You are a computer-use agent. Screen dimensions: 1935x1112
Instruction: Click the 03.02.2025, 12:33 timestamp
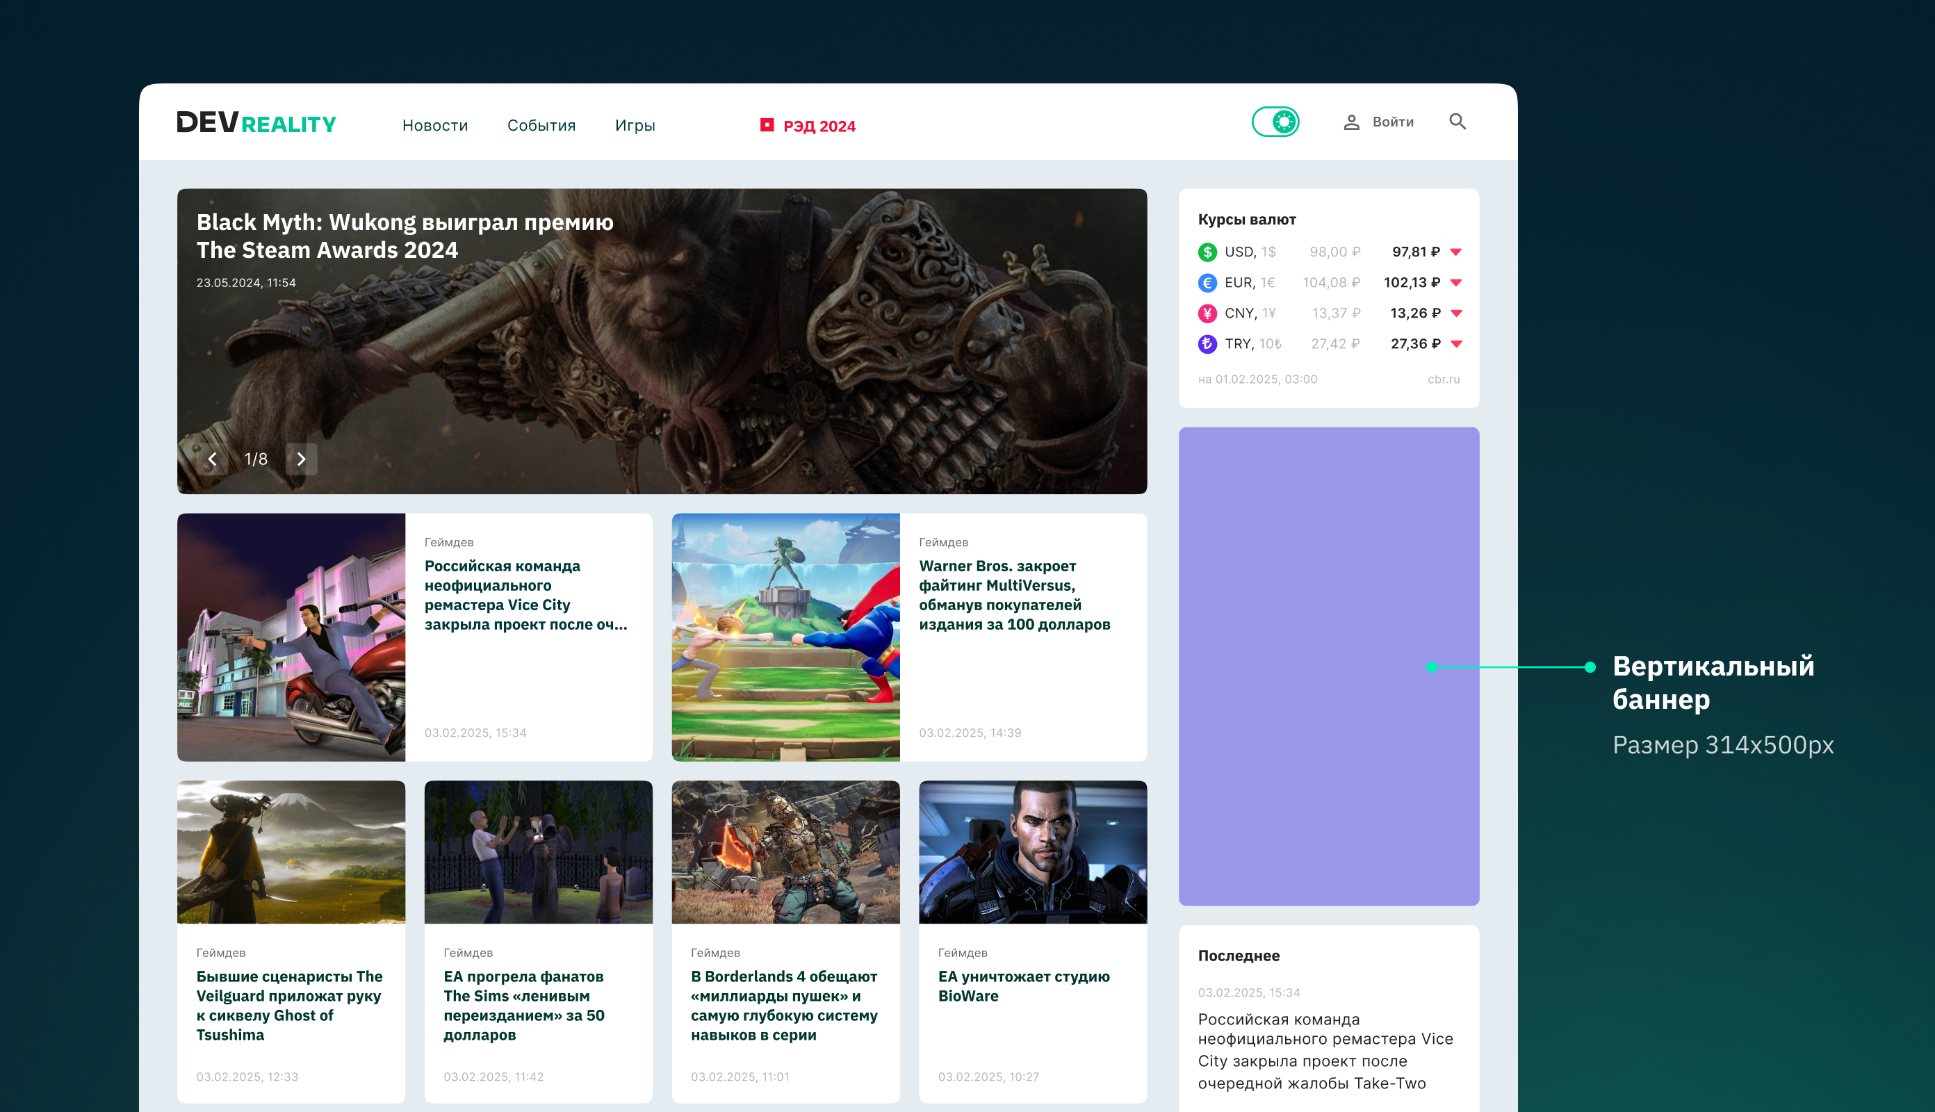pos(247,1077)
